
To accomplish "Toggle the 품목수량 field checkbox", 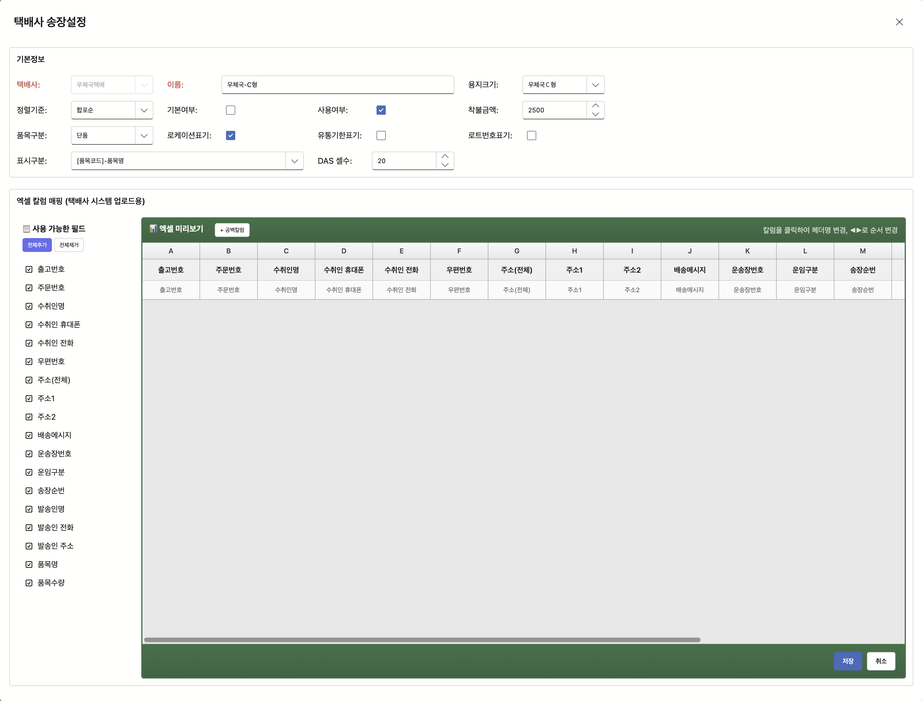I will coord(29,583).
